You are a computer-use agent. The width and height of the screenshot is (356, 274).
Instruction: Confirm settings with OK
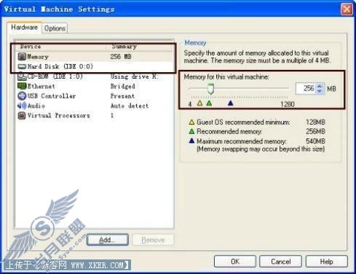click(x=235, y=262)
